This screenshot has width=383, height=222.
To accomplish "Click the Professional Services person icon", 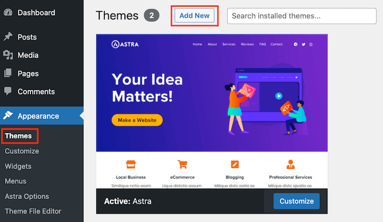I will pyautogui.click(x=291, y=165).
